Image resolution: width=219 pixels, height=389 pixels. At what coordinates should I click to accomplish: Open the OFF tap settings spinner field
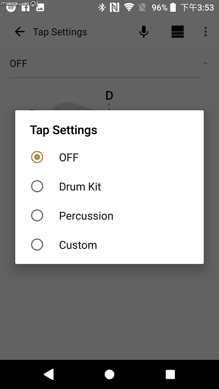(x=106, y=64)
